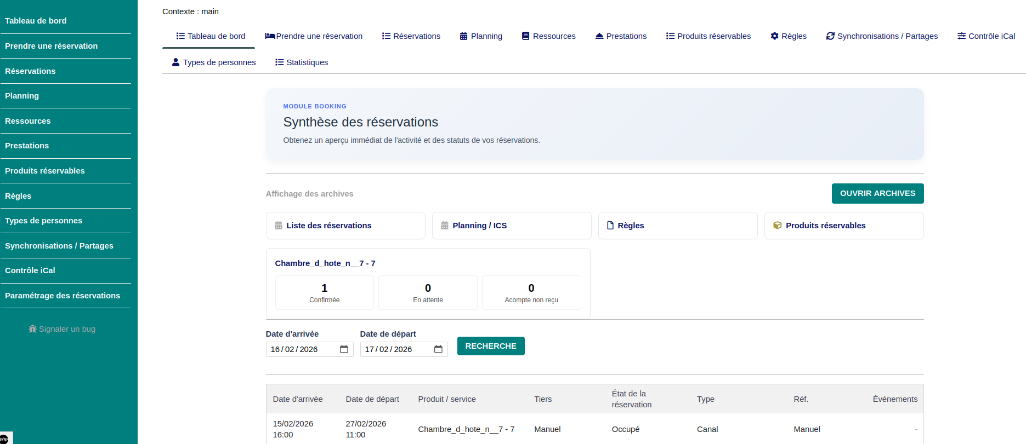Click the sliders icon beside Contrôle iCal

pyautogui.click(x=961, y=36)
